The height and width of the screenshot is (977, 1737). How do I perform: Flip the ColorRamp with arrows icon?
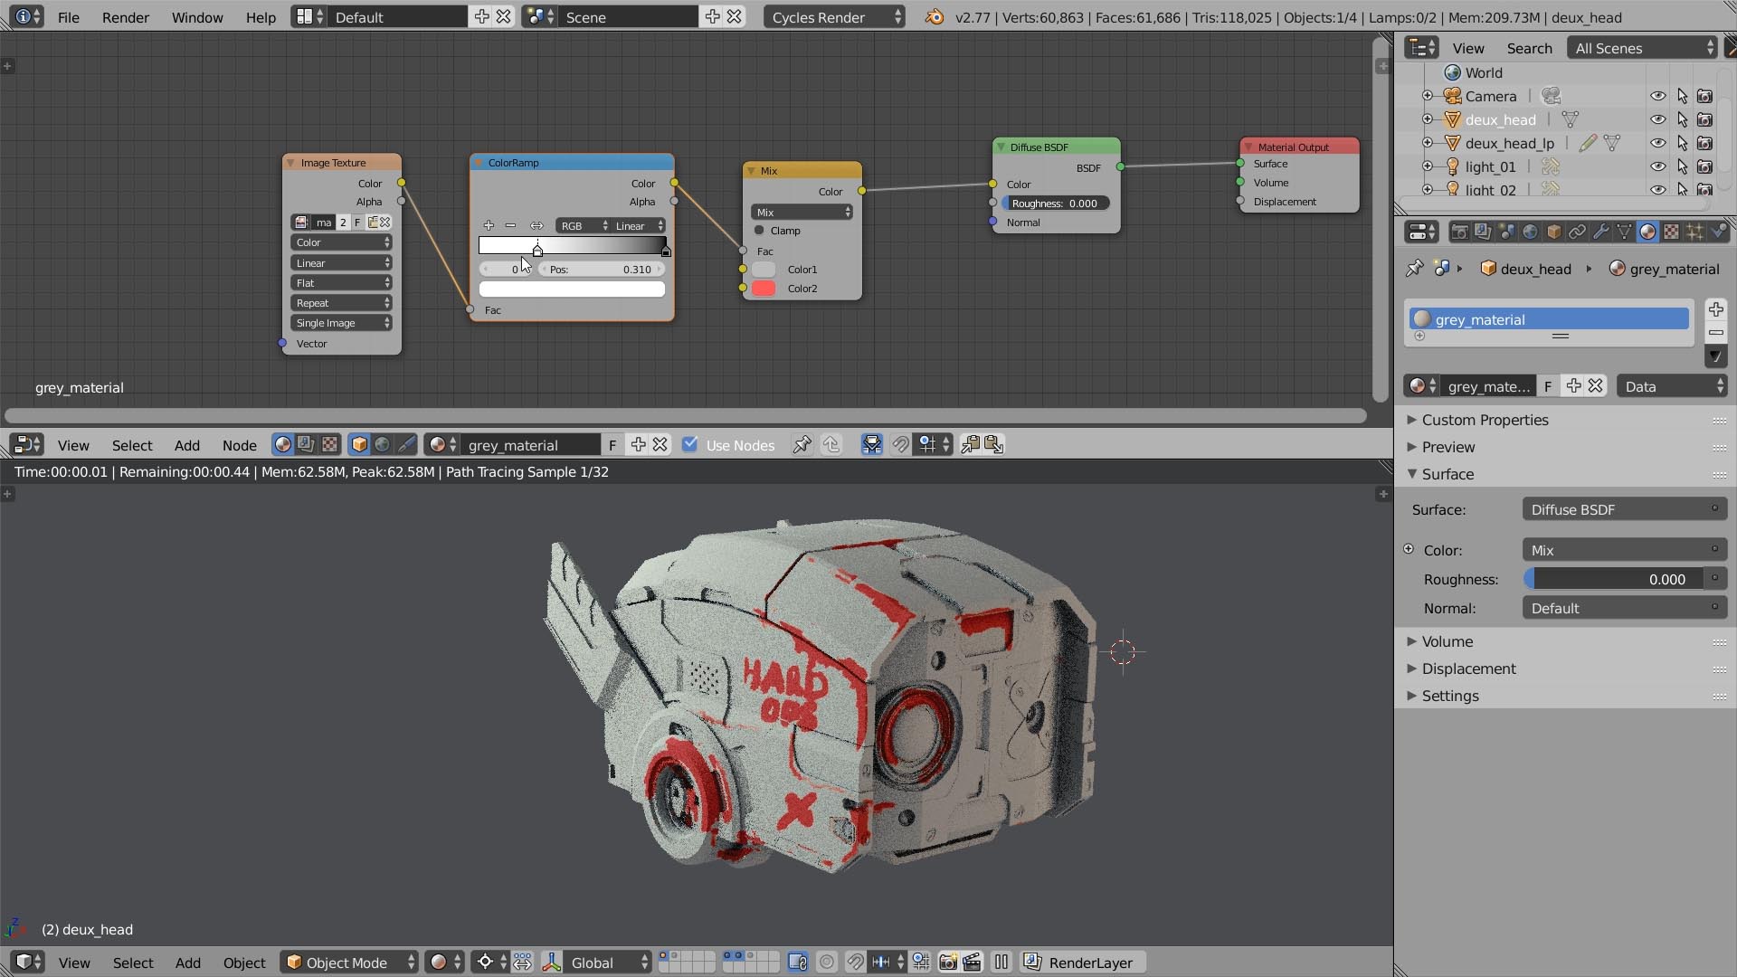coord(536,225)
